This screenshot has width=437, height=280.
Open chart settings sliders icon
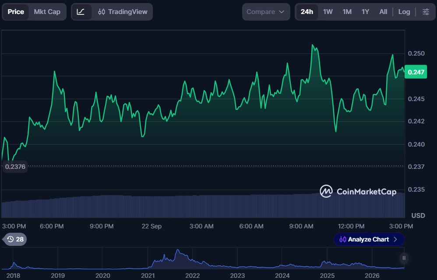pos(426,12)
